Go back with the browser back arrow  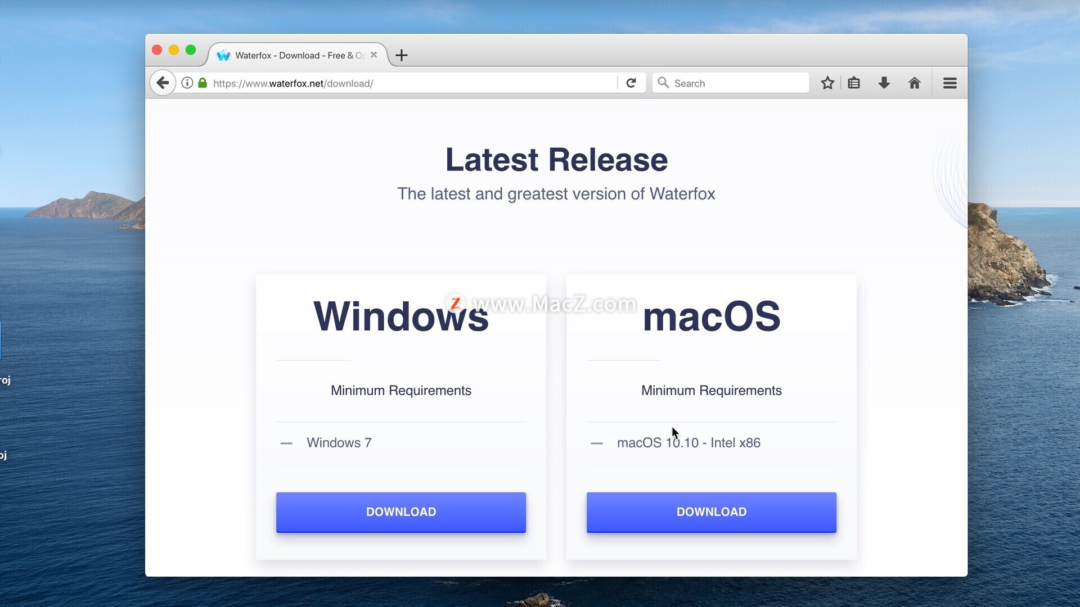point(163,83)
